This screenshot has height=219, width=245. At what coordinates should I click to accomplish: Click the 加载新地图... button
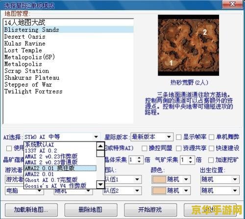(31, 210)
